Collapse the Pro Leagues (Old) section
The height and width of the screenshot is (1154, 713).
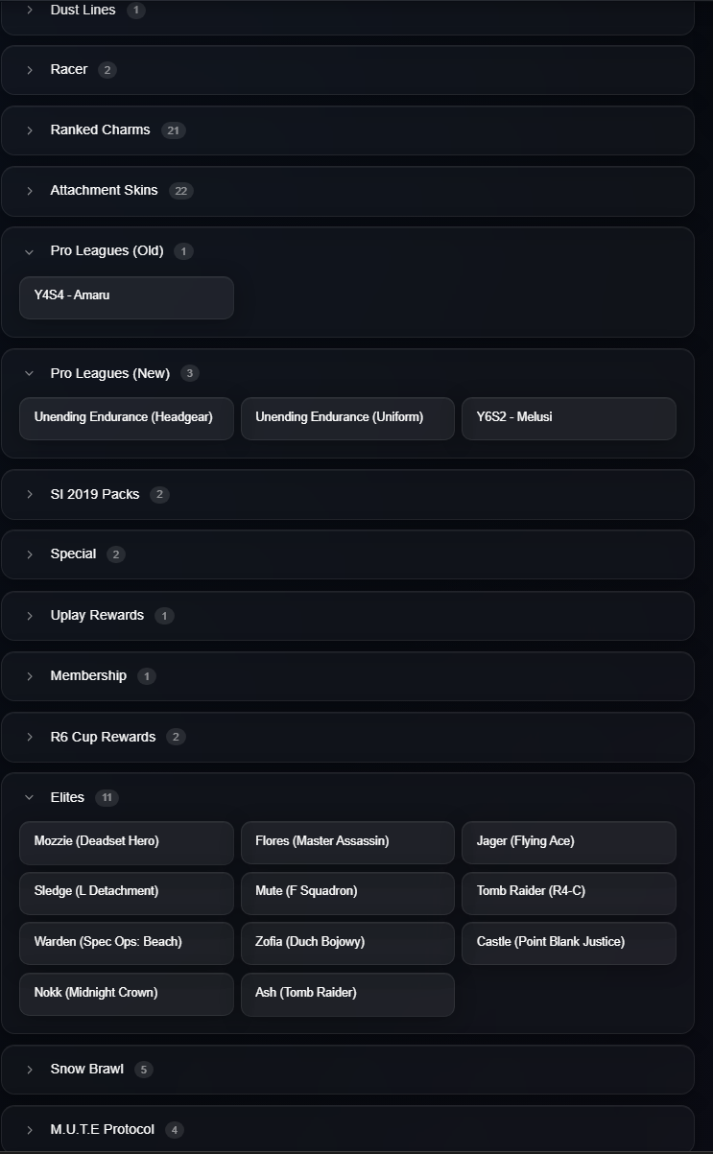(x=107, y=251)
